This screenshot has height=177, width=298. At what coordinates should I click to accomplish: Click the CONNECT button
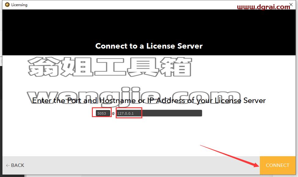point(278,165)
